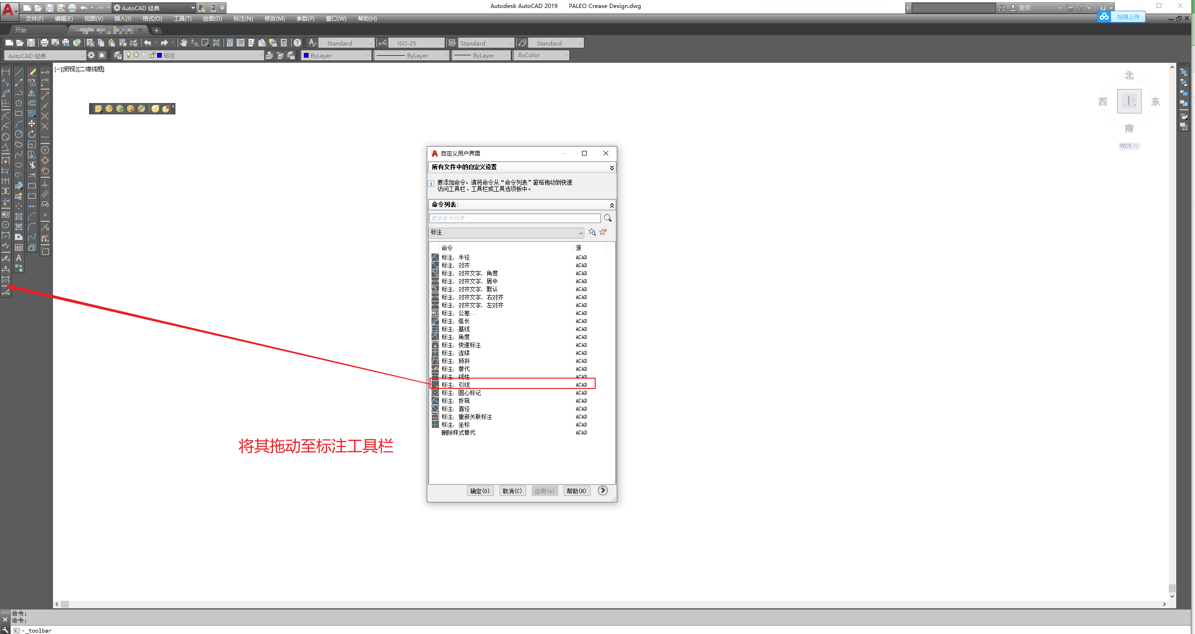Select the Rotate tool
The width and height of the screenshot is (1195, 634).
coord(32,134)
